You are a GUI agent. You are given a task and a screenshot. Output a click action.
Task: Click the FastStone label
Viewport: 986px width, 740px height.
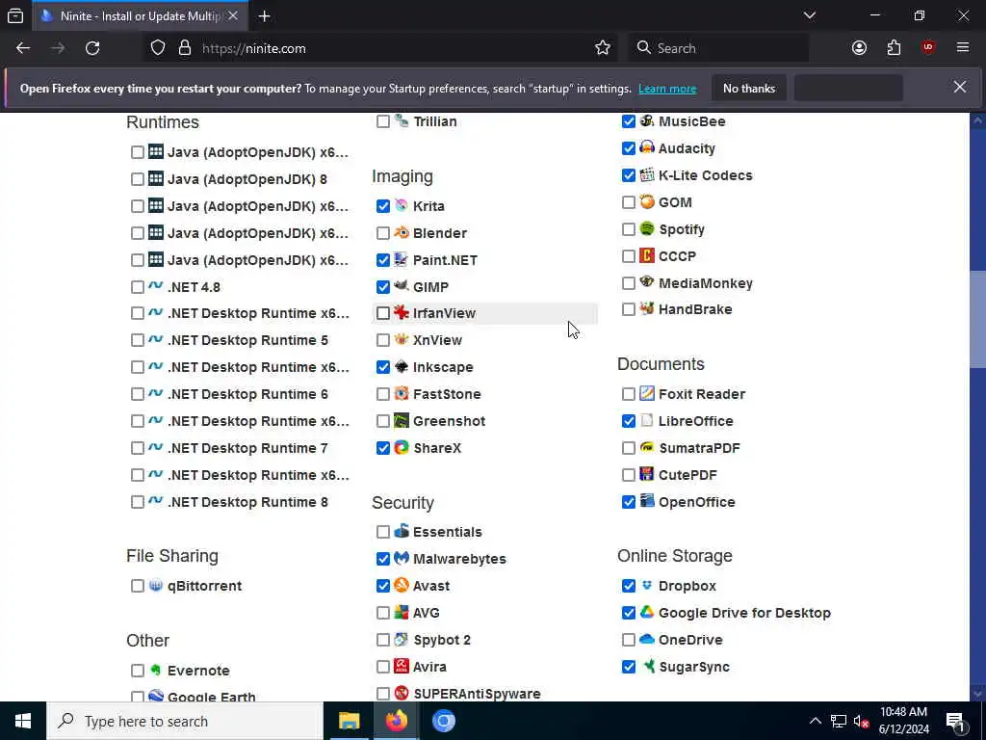(447, 394)
